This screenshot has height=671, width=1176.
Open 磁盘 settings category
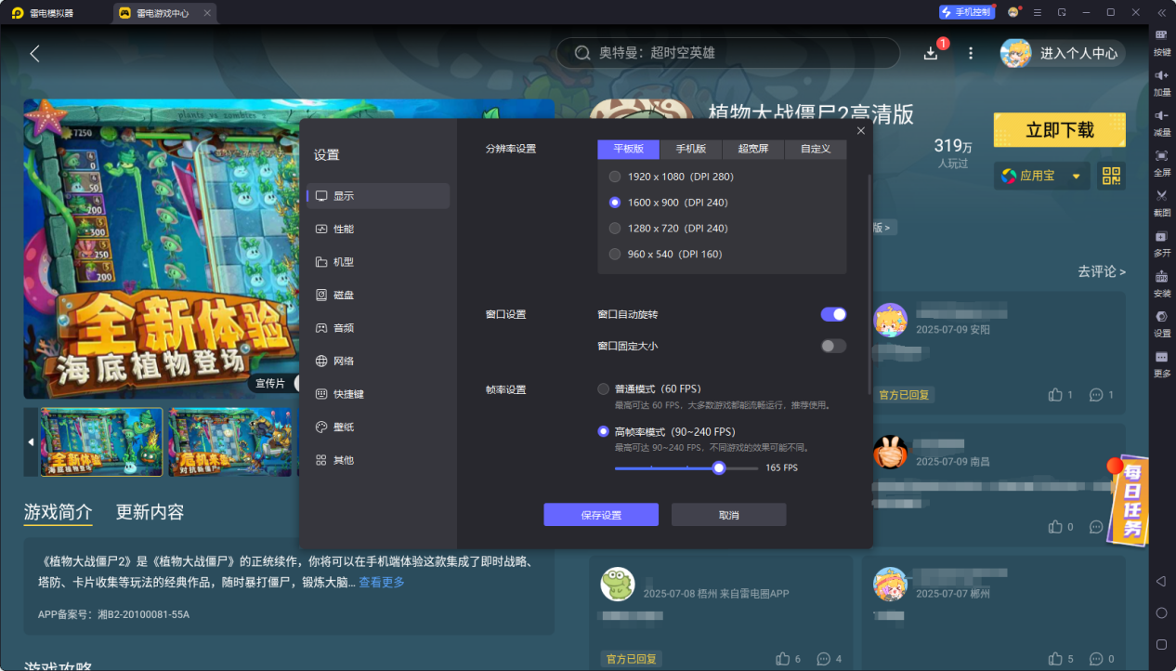pyautogui.click(x=378, y=295)
